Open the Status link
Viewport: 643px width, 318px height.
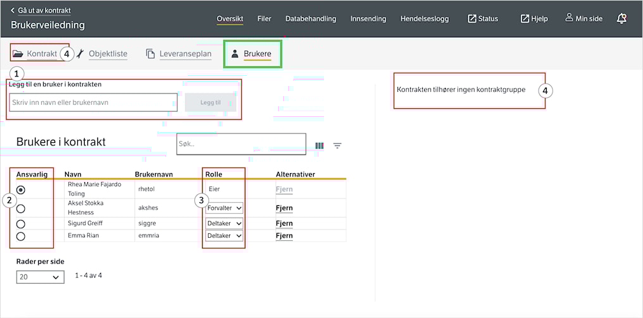coord(488,18)
